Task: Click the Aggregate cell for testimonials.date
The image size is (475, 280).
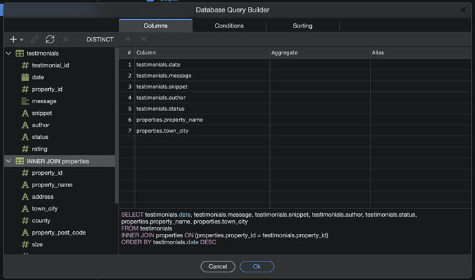Action: (320, 65)
